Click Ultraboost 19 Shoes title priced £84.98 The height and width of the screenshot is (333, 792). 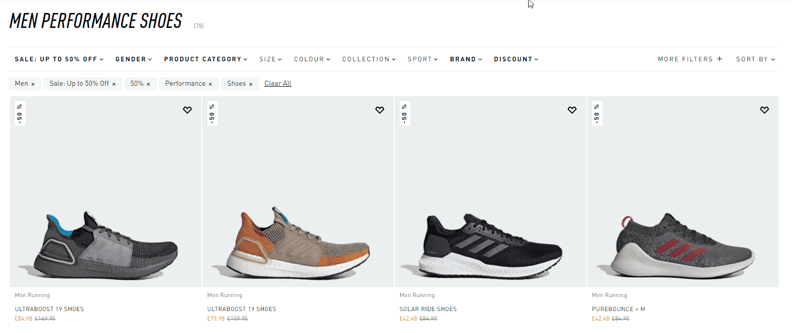pos(49,309)
